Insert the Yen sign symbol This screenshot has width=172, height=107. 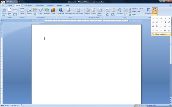pyautogui.click(x=165, y=22)
